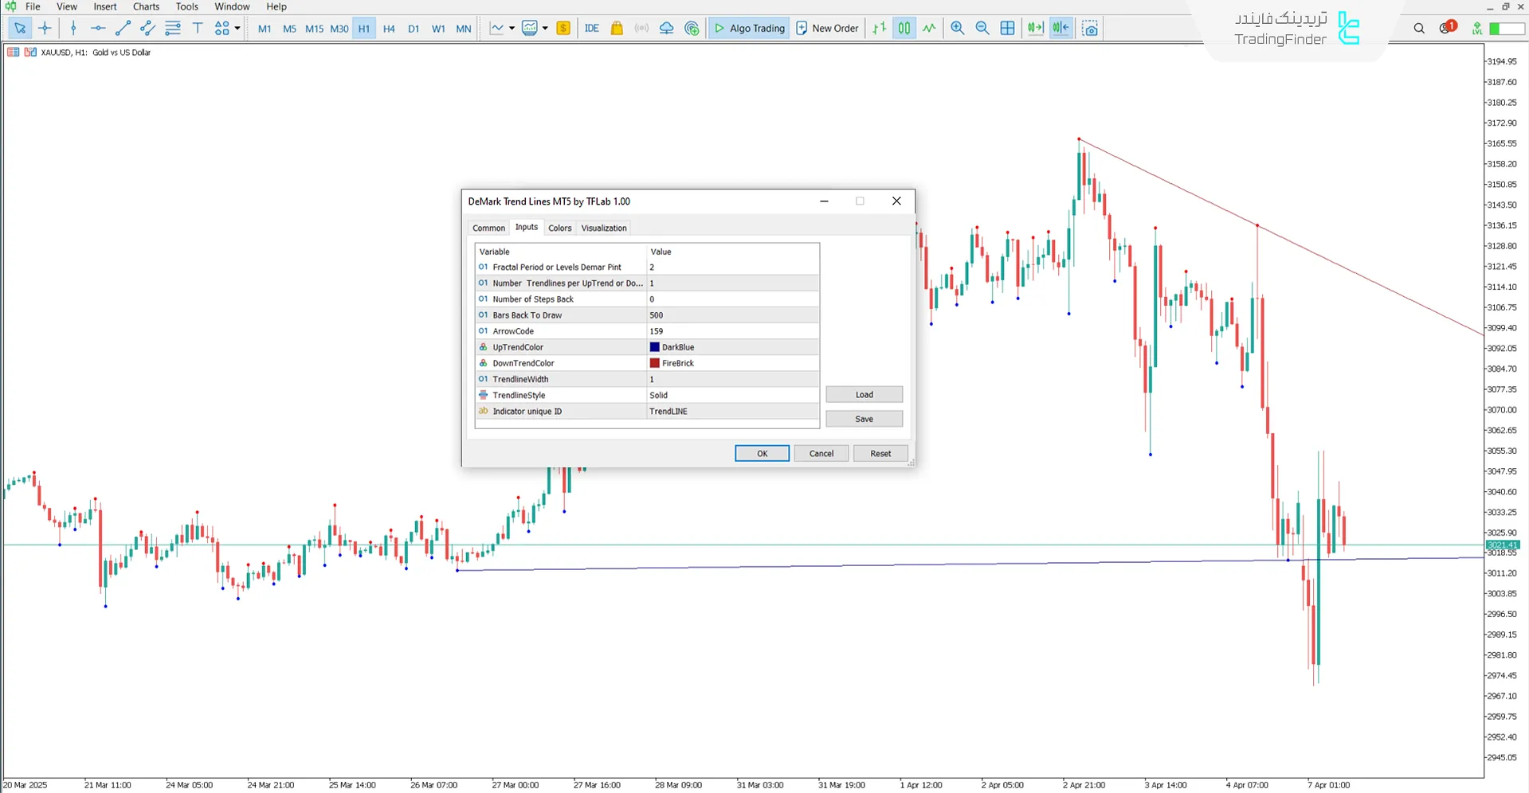Open the chart type dropdown
This screenshot has width=1529, height=793.
tap(544, 28)
